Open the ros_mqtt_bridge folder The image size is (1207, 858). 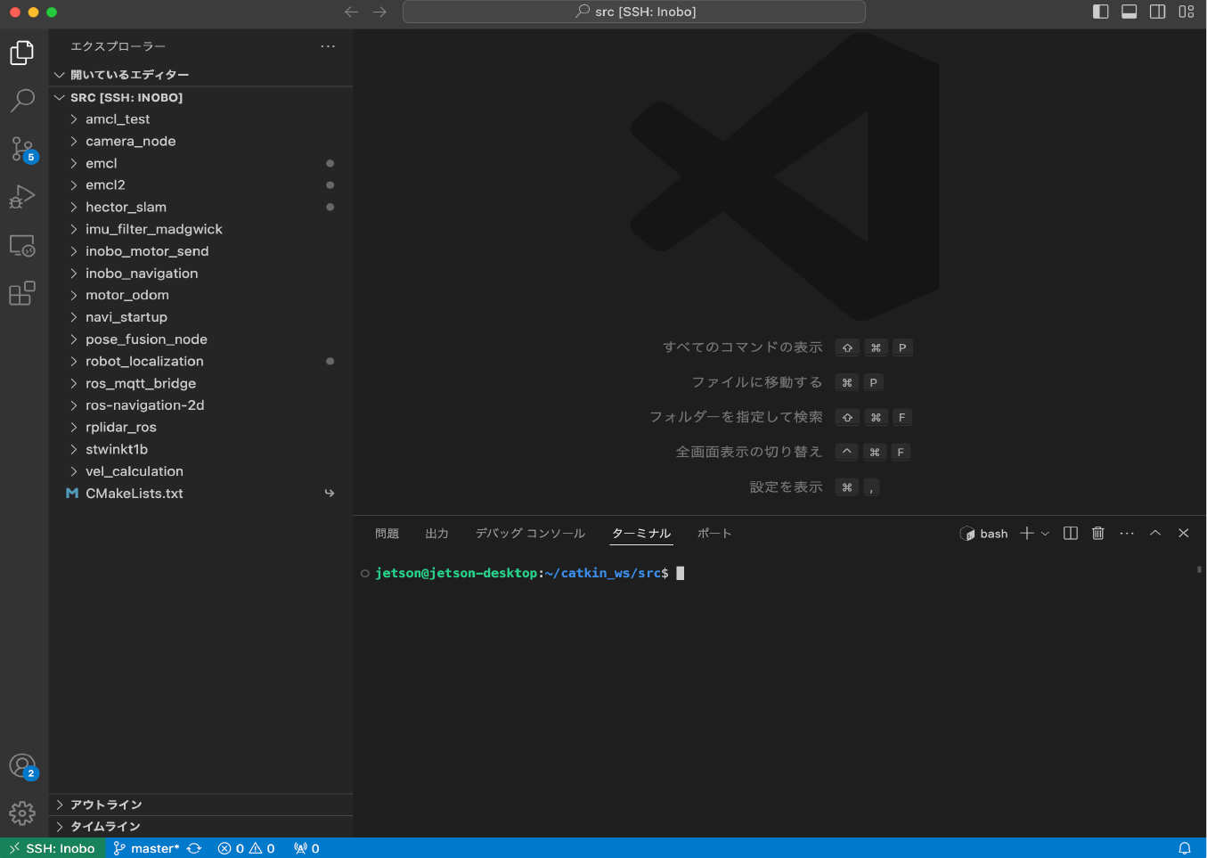click(x=201, y=383)
